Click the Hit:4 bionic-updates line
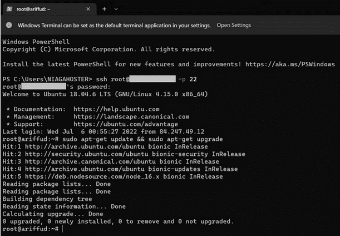Image resolution: width=340 pixels, height=236 pixels. 120,169
